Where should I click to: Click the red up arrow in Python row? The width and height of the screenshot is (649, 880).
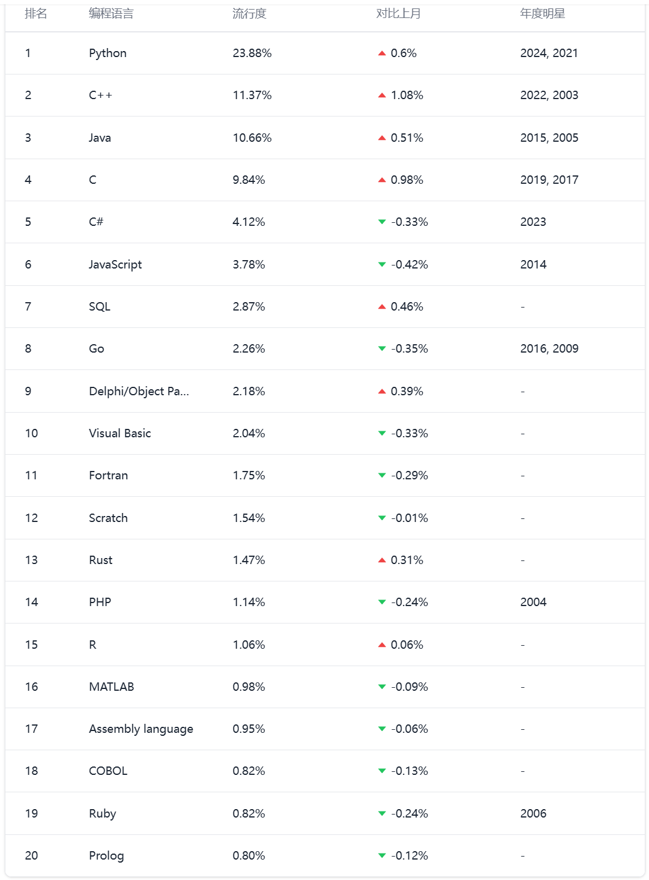382,53
